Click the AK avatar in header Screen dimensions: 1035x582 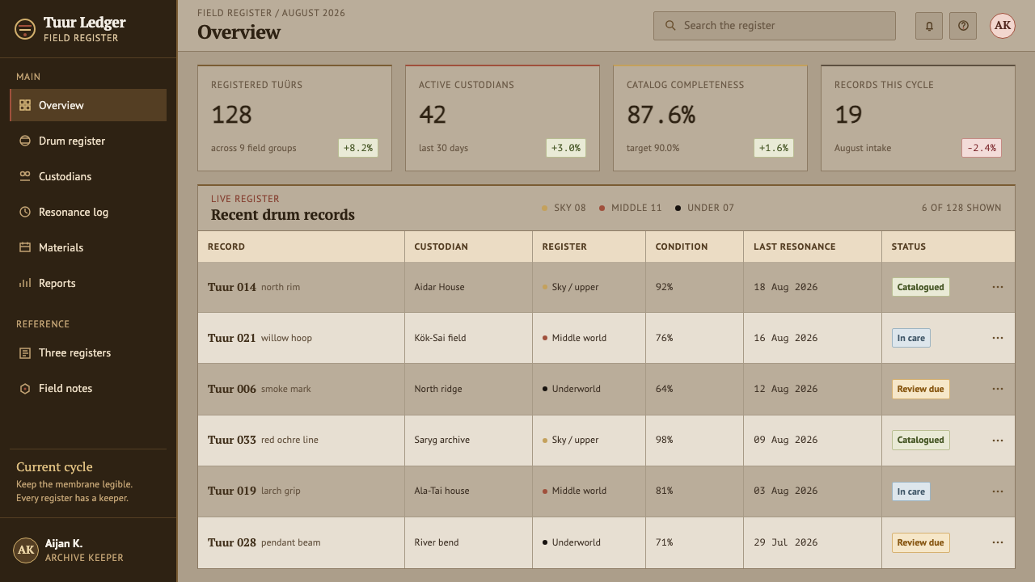point(1003,26)
